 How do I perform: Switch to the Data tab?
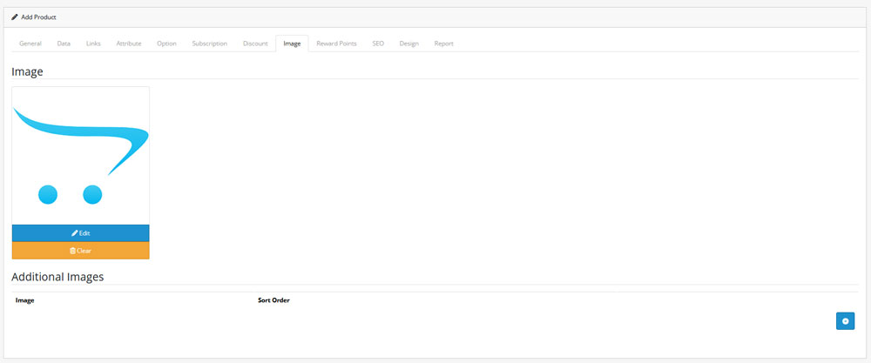[x=64, y=44]
